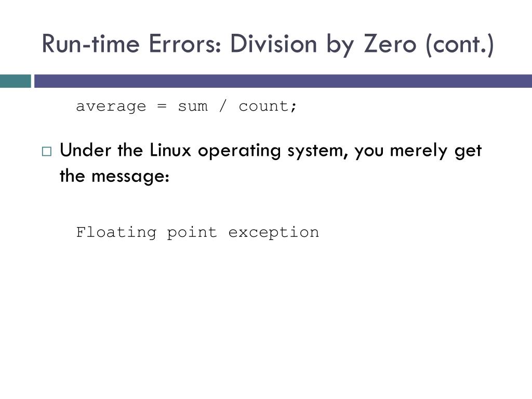Click 'count;' in the code line
This screenshot has height=399, width=532.
click(268, 106)
